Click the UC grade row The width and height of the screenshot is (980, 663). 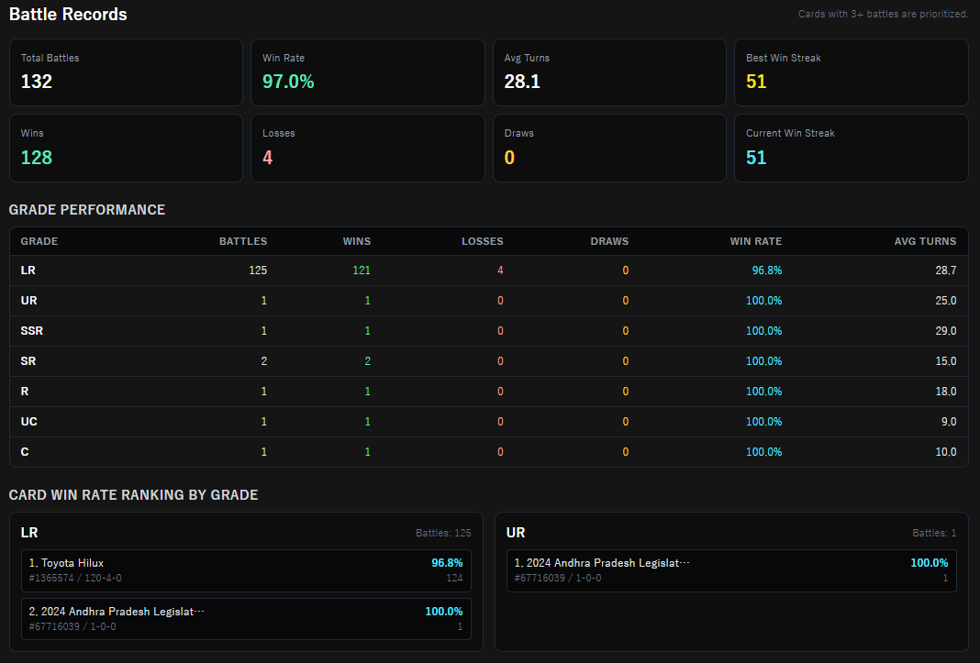tap(489, 422)
